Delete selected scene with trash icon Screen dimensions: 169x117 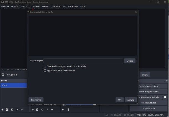point(7,110)
